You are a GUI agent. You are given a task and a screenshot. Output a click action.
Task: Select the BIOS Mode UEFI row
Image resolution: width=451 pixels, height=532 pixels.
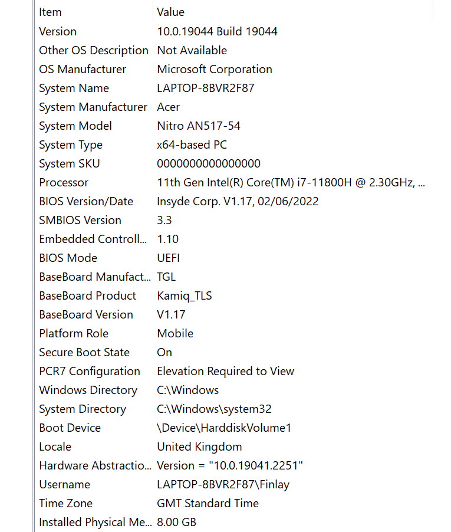[234, 258]
